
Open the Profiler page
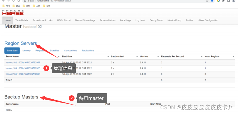pos(189,20)
